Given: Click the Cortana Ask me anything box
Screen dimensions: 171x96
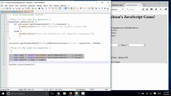Looking at the screenshot, I should point(27,94).
